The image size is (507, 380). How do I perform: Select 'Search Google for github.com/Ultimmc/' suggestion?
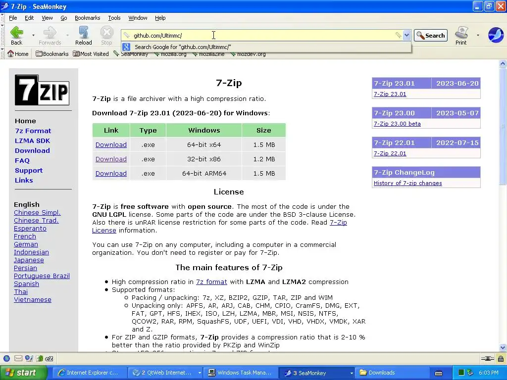pyautogui.click(x=266, y=47)
